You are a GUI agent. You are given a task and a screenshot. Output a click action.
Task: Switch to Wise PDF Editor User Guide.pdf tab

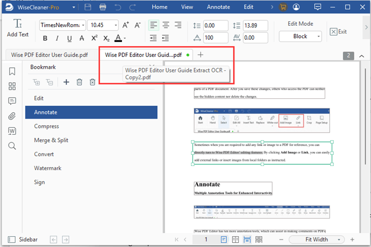[49, 55]
